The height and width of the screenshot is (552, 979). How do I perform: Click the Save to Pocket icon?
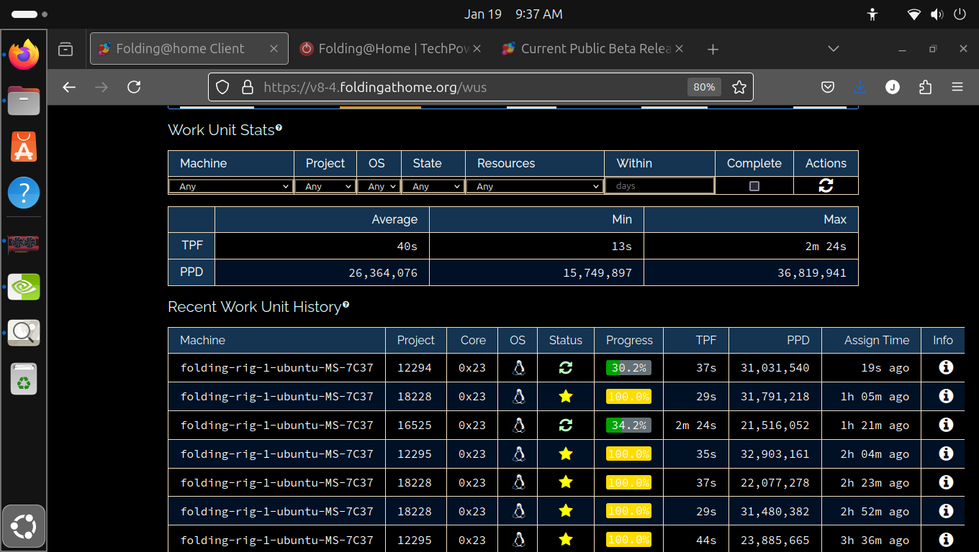click(x=828, y=87)
